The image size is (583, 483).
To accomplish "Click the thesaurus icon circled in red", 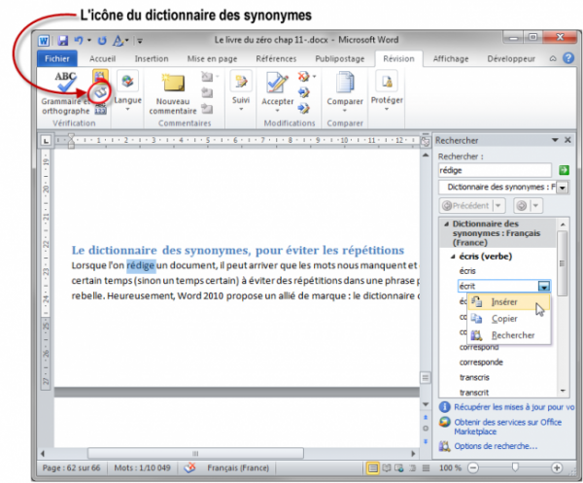I will (100, 91).
